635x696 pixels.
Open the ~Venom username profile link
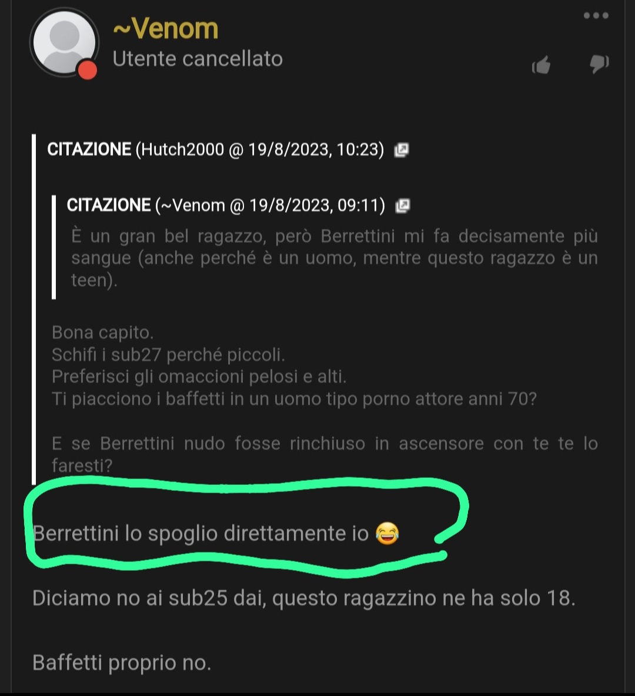click(166, 28)
